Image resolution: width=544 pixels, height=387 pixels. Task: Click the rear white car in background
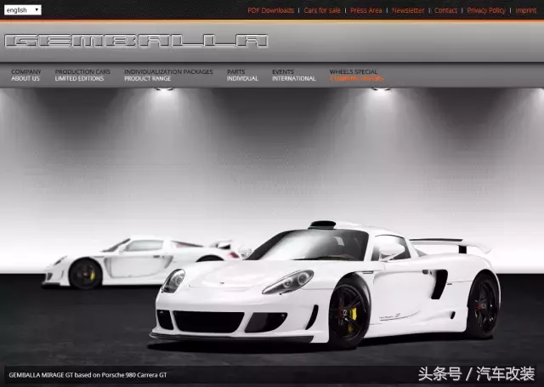click(139, 263)
